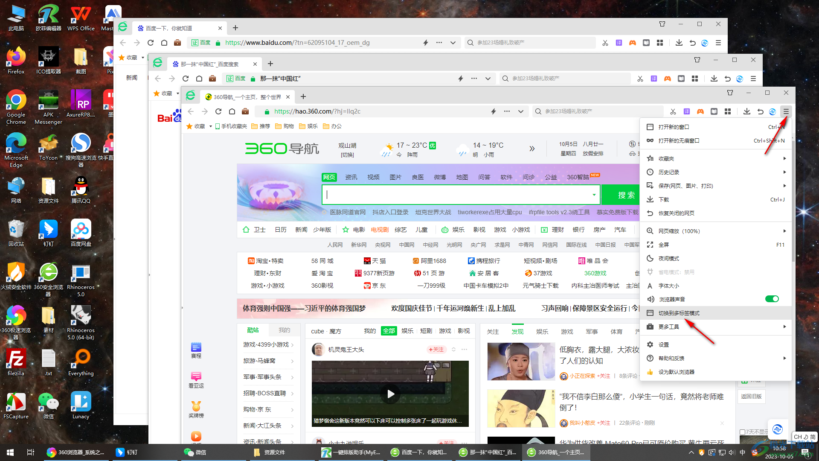Screen dimensions: 819x461
Task: Open new tab plus button beside 360导航 tab
Action: pyautogui.click(x=303, y=97)
